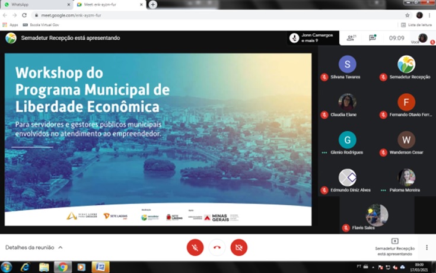The height and width of the screenshot is (273, 436).
Task: Hang up with the red phone button
Action: click(217, 247)
